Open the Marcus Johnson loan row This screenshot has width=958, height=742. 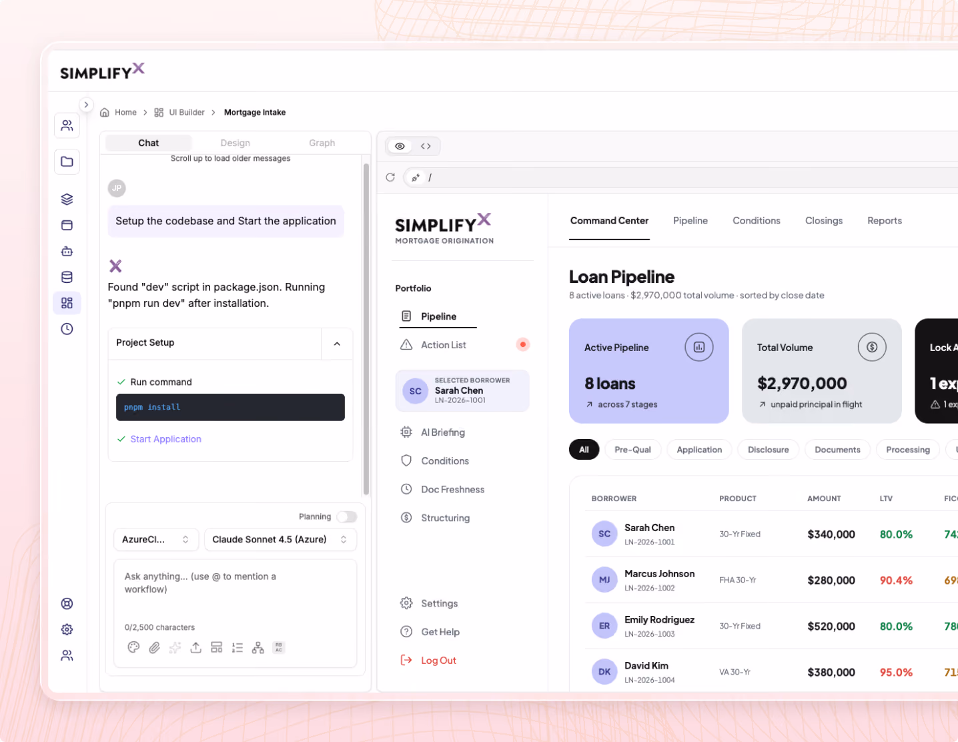[x=771, y=581]
